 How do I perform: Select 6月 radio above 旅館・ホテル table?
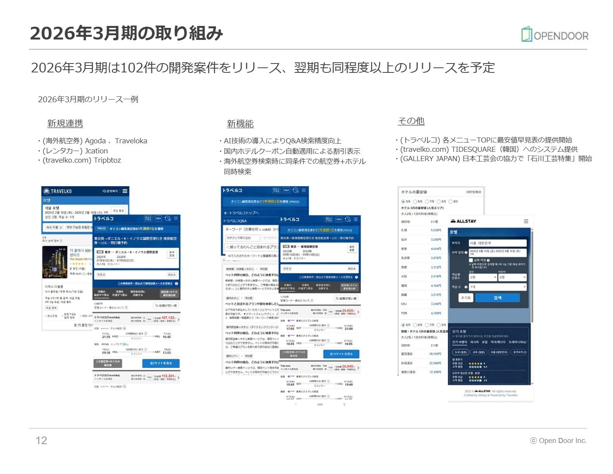click(x=415, y=325)
